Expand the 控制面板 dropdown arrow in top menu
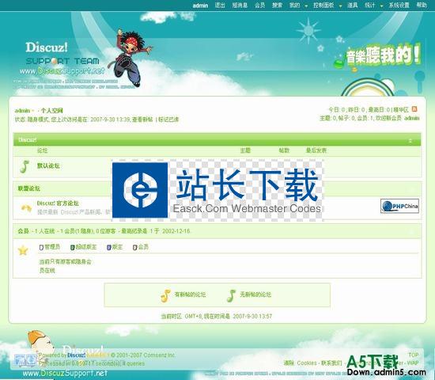This screenshot has width=435, height=380. [340, 6]
